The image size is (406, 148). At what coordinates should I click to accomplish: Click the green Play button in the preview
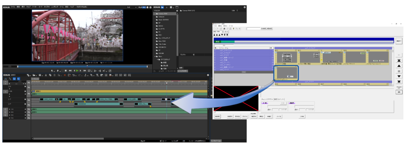(x=77, y=71)
